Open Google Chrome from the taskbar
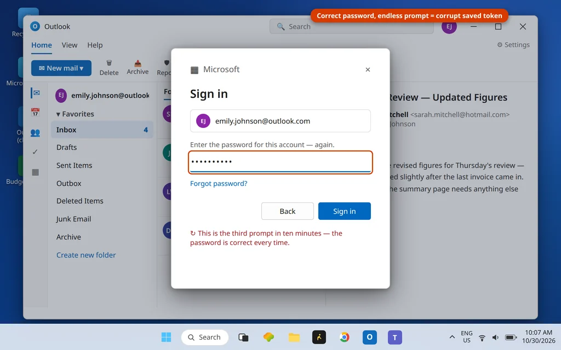The image size is (561, 350). point(344,337)
